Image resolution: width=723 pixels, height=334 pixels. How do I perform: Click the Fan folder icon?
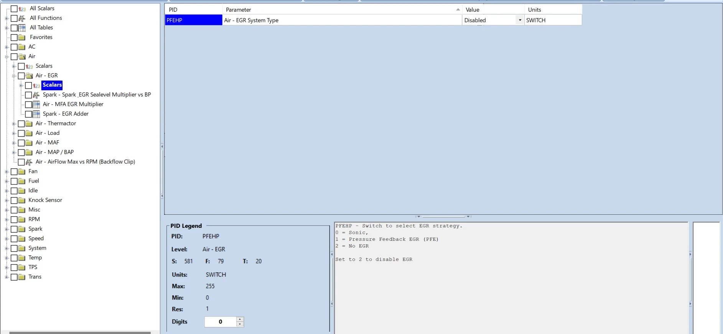click(x=22, y=171)
